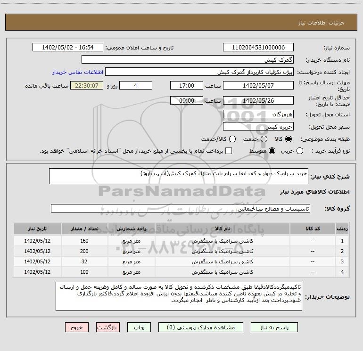Click the چاپ print button

[x=139, y=327]
